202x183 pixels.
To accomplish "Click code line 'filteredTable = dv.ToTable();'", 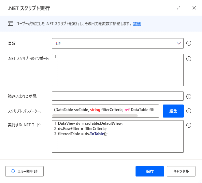I will pyautogui.click(x=83, y=134).
